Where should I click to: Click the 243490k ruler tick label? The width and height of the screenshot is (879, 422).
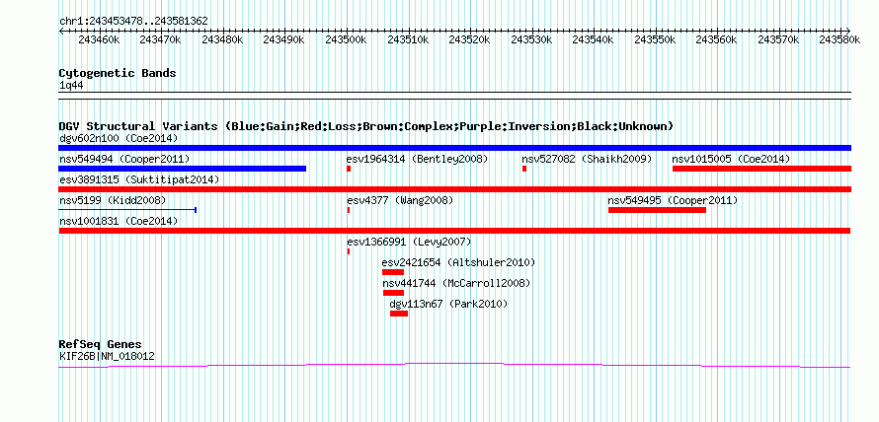click(284, 39)
